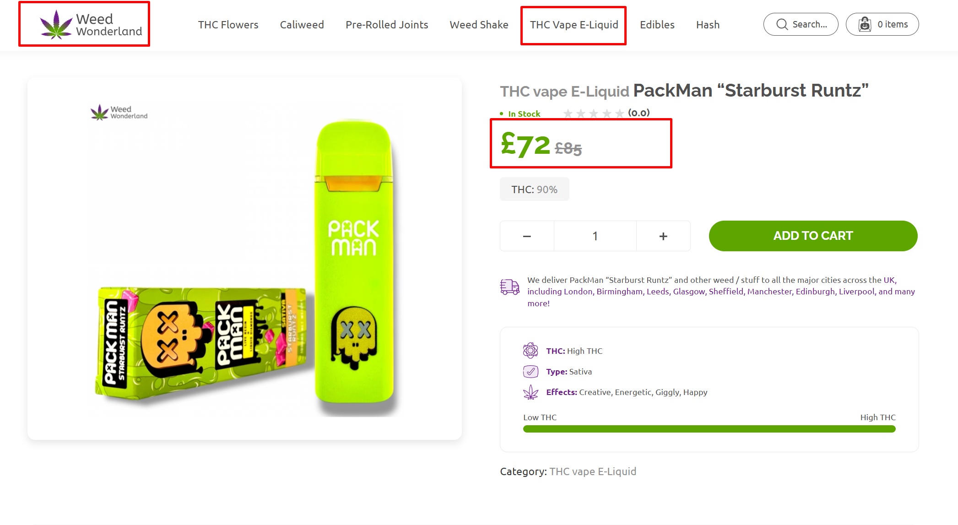The height and width of the screenshot is (525, 958).
Task: Click the Type checkmark icon
Action: pyautogui.click(x=530, y=371)
